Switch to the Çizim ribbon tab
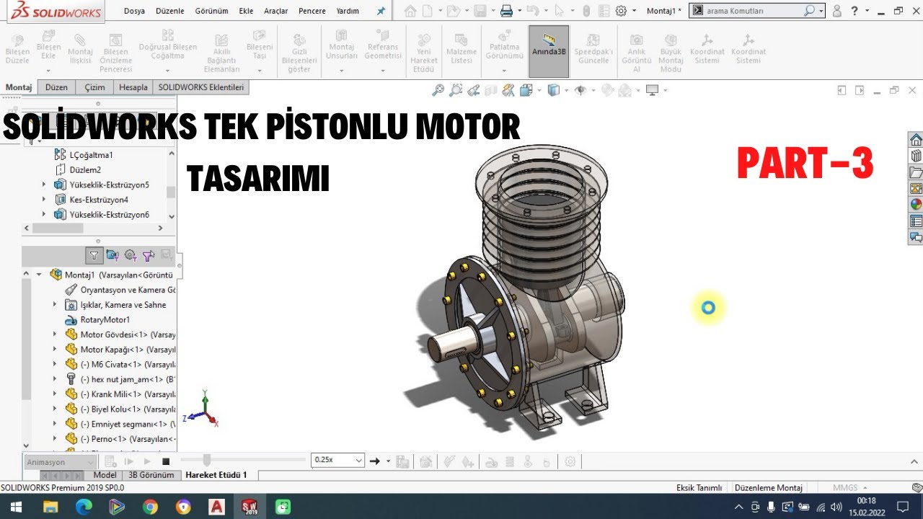 pyautogui.click(x=94, y=87)
